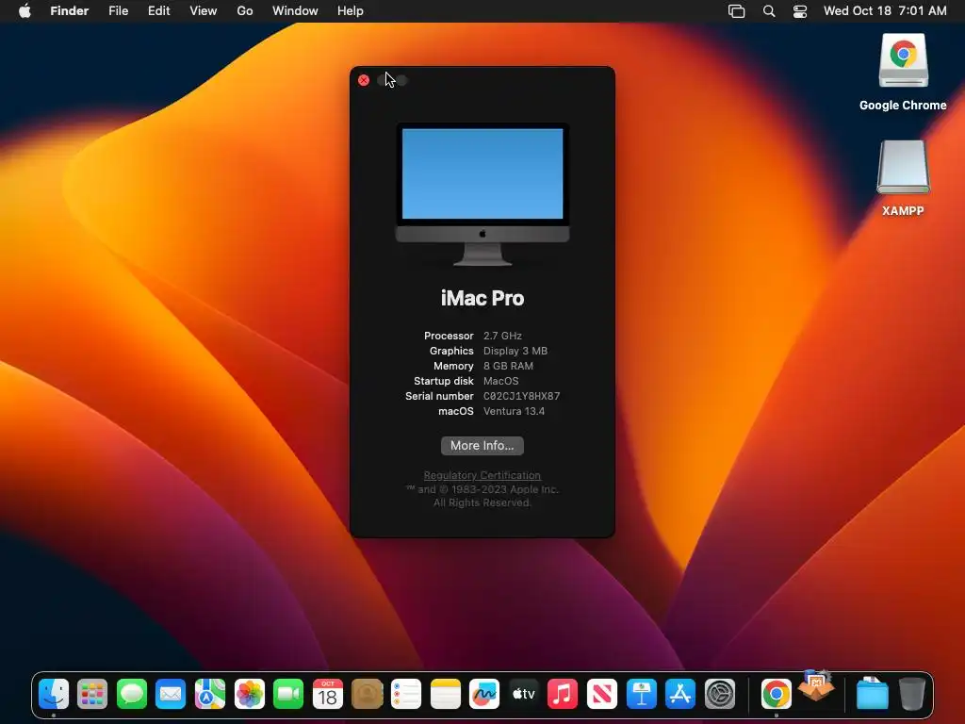Open News app in the Dock
Image resolution: width=965 pixels, height=724 pixels.
[602, 694]
